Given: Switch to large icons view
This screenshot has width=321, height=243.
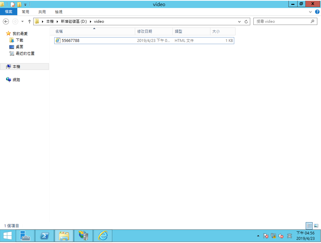Looking at the screenshot, I should (316, 226).
